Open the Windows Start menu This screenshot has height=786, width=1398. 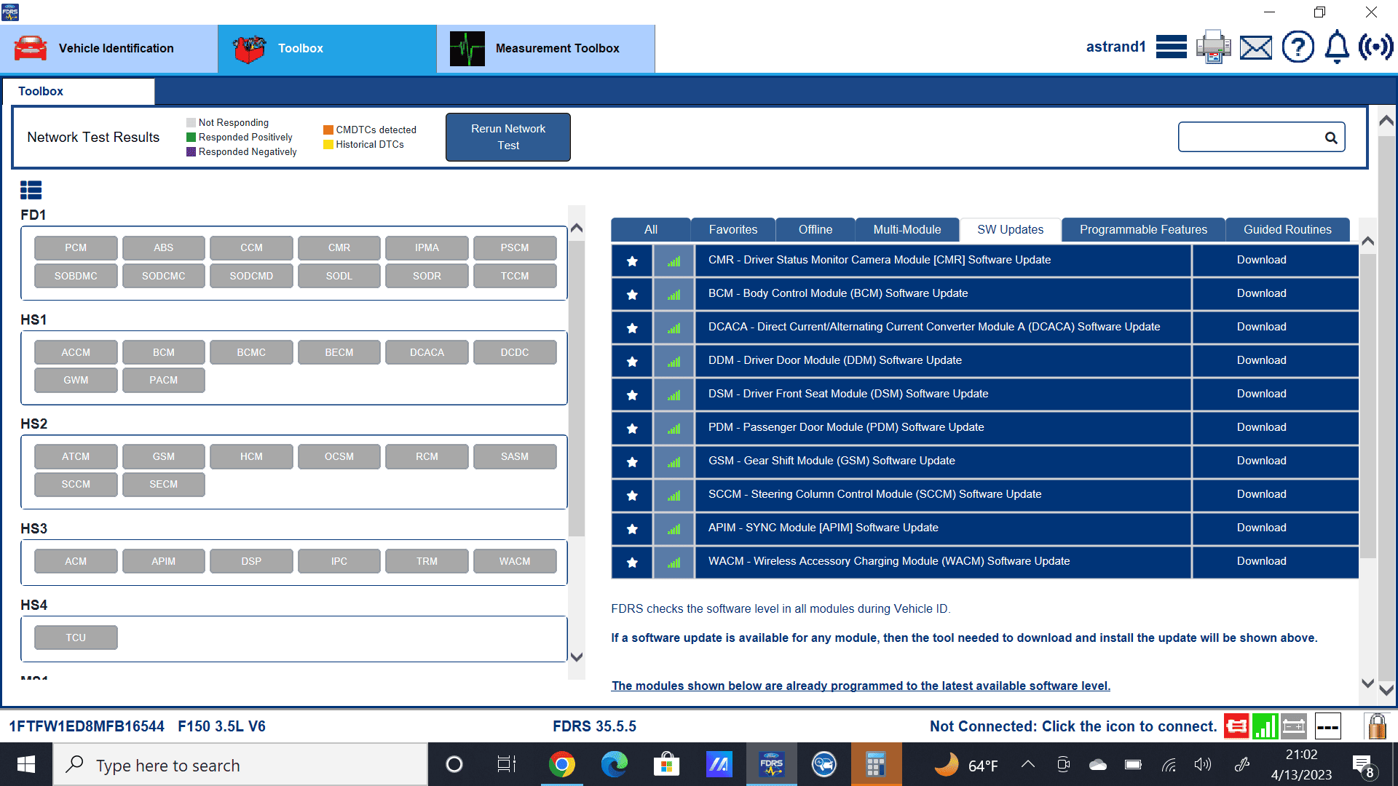click(26, 764)
